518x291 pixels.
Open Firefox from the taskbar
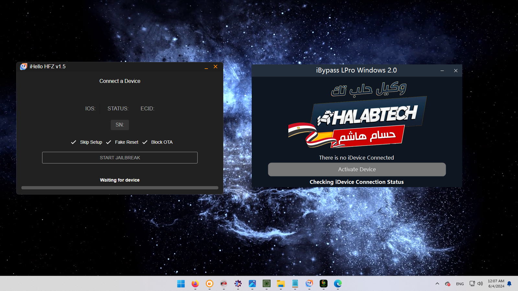pyautogui.click(x=195, y=284)
